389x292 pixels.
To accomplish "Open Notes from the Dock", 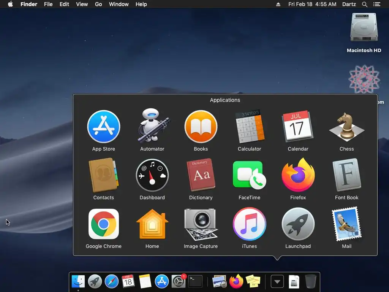I will pos(145,282).
